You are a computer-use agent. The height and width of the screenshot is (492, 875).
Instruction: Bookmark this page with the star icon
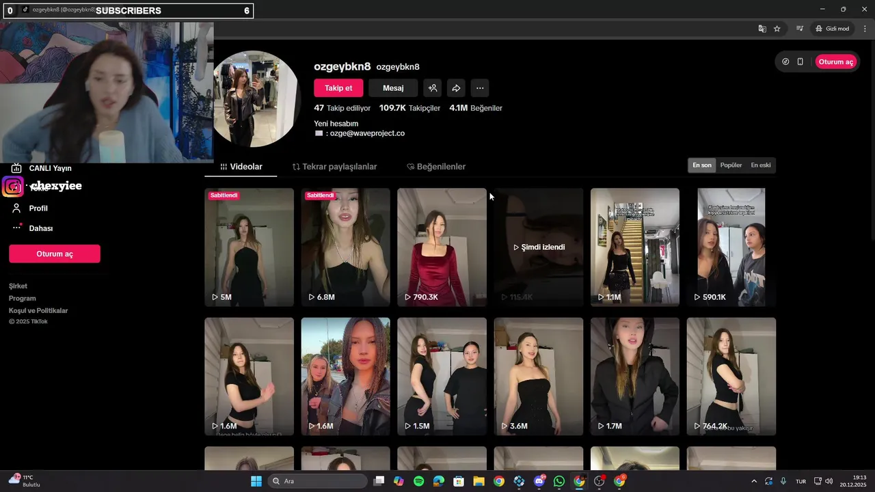(x=777, y=29)
